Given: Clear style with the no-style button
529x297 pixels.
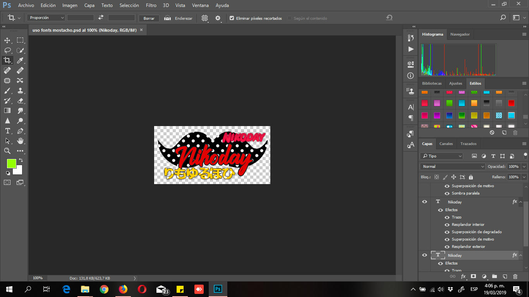Looking at the screenshot, I should point(492,133).
